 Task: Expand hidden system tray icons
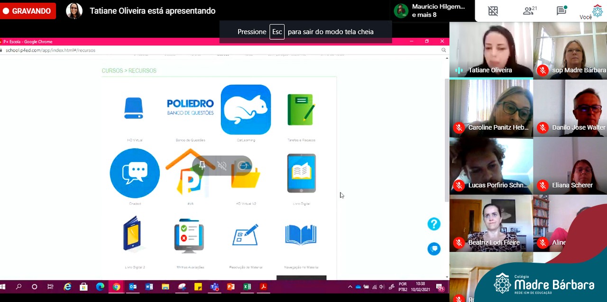[350, 287]
